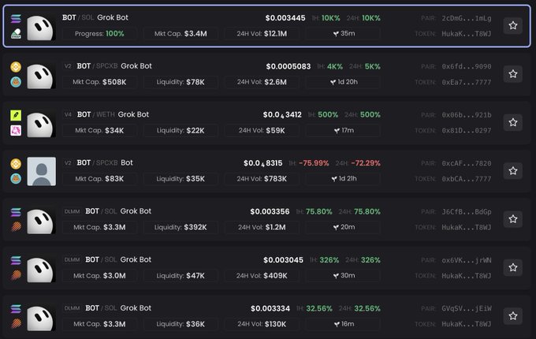Open Grok Bot avatar in BOT/WETH row
The height and width of the screenshot is (339, 536).
point(41,124)
